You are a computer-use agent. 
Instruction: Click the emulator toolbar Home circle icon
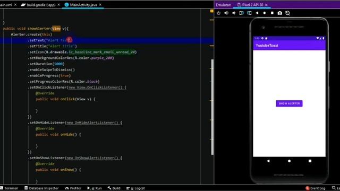(265, 13)
